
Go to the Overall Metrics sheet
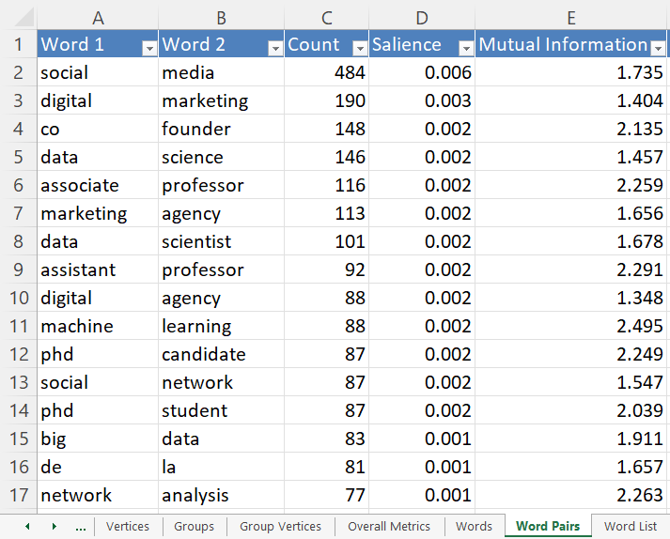click(x=389, y=527)
